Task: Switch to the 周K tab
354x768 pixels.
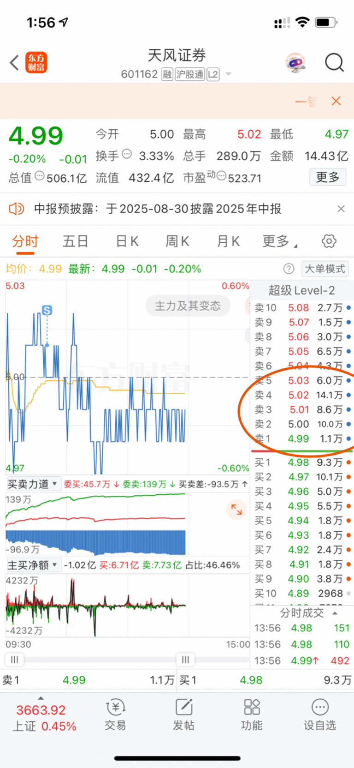Action: point(177,241)
